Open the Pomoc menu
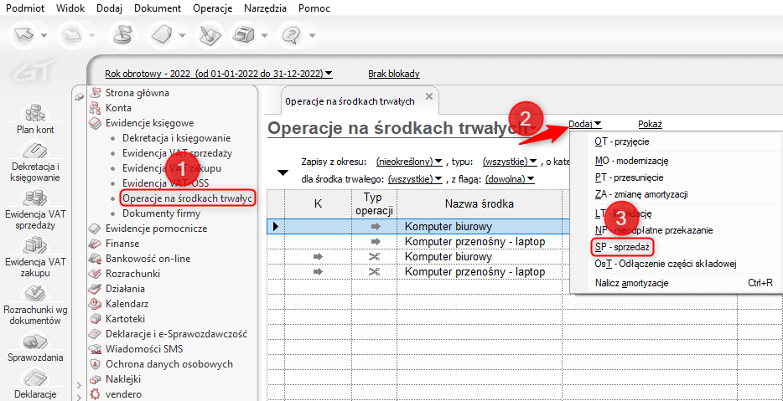Image resolution: width=783 pixels, height=401 pixels. coord(314,8)
